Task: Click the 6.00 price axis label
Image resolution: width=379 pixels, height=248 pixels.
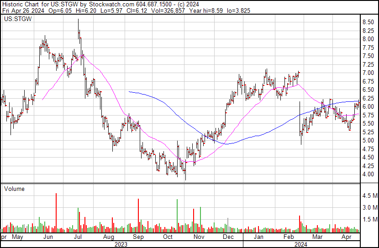Action: [369, 106]
